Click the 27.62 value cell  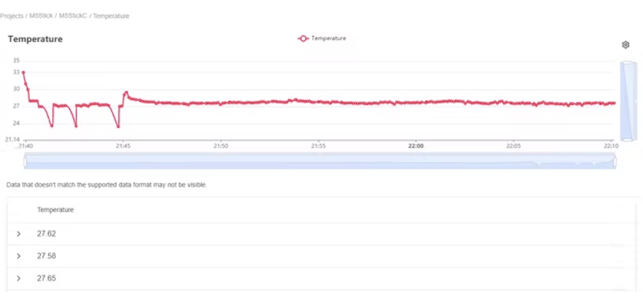(47, 234)
